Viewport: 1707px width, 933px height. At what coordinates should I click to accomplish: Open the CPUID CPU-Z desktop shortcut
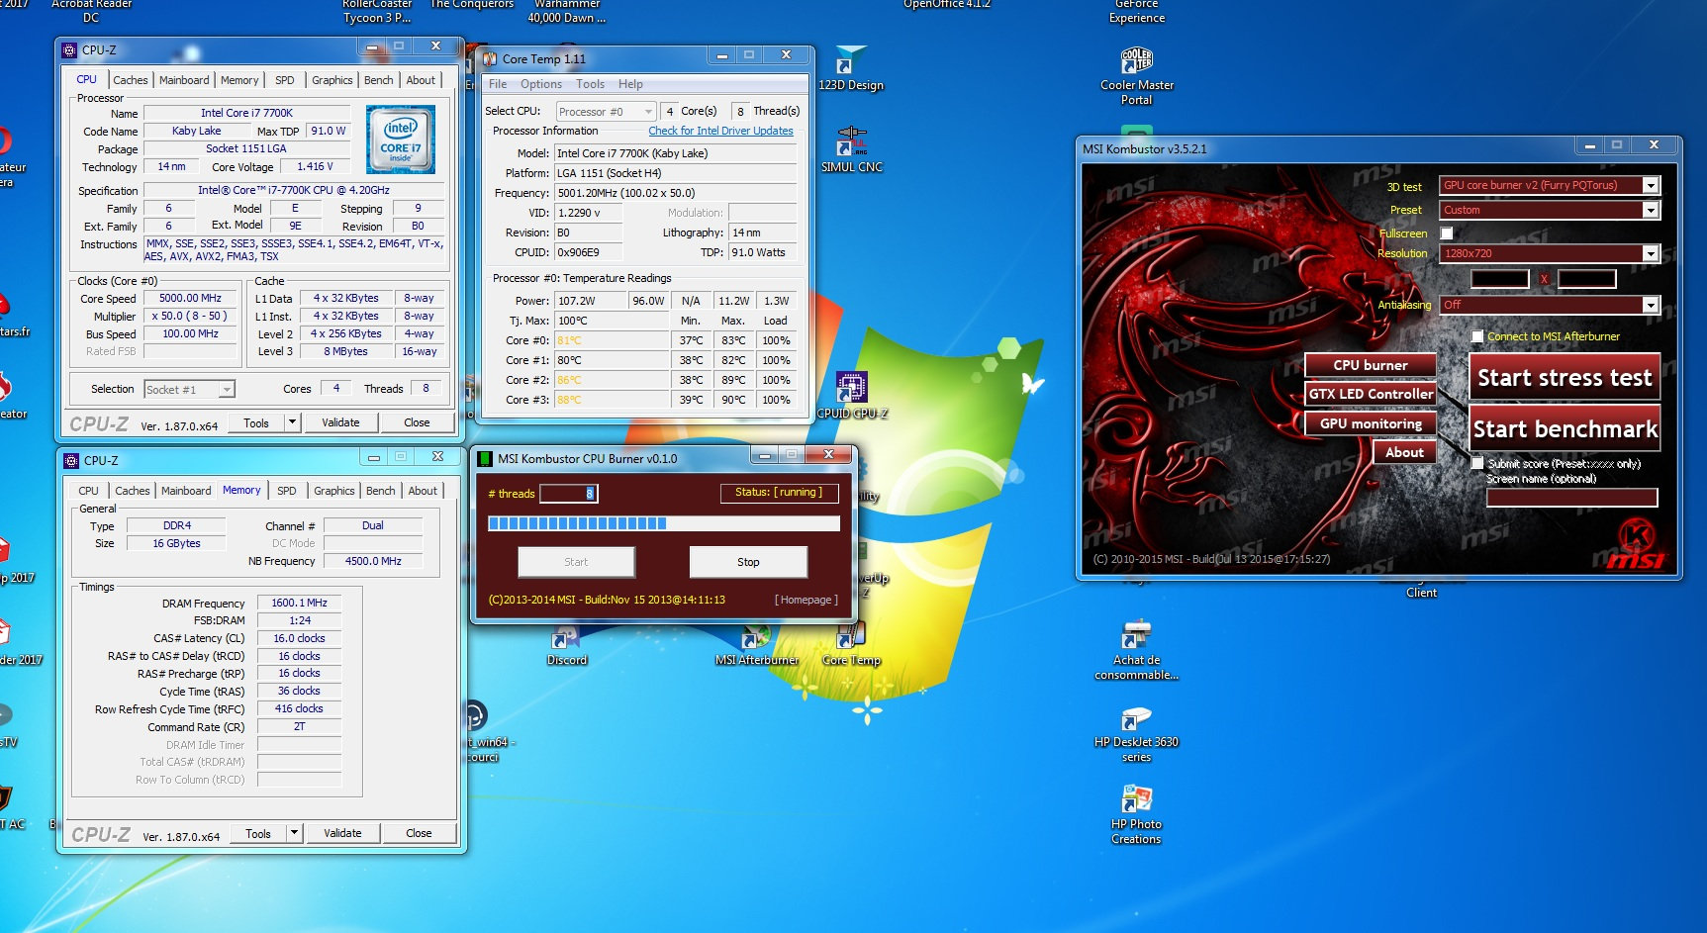pyautogui.click(x=851, y=388)
